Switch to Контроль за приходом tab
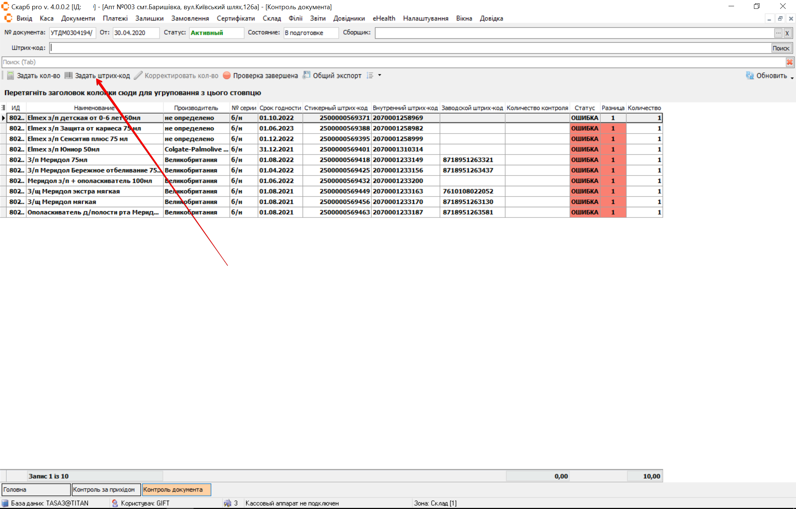Image resolution: width=796 pixels, height=509 pixels. (106, 489)
